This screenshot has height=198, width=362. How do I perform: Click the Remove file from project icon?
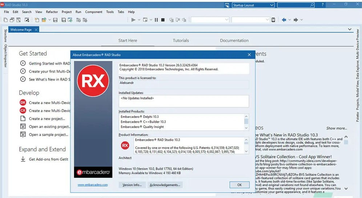click(85, 20)
